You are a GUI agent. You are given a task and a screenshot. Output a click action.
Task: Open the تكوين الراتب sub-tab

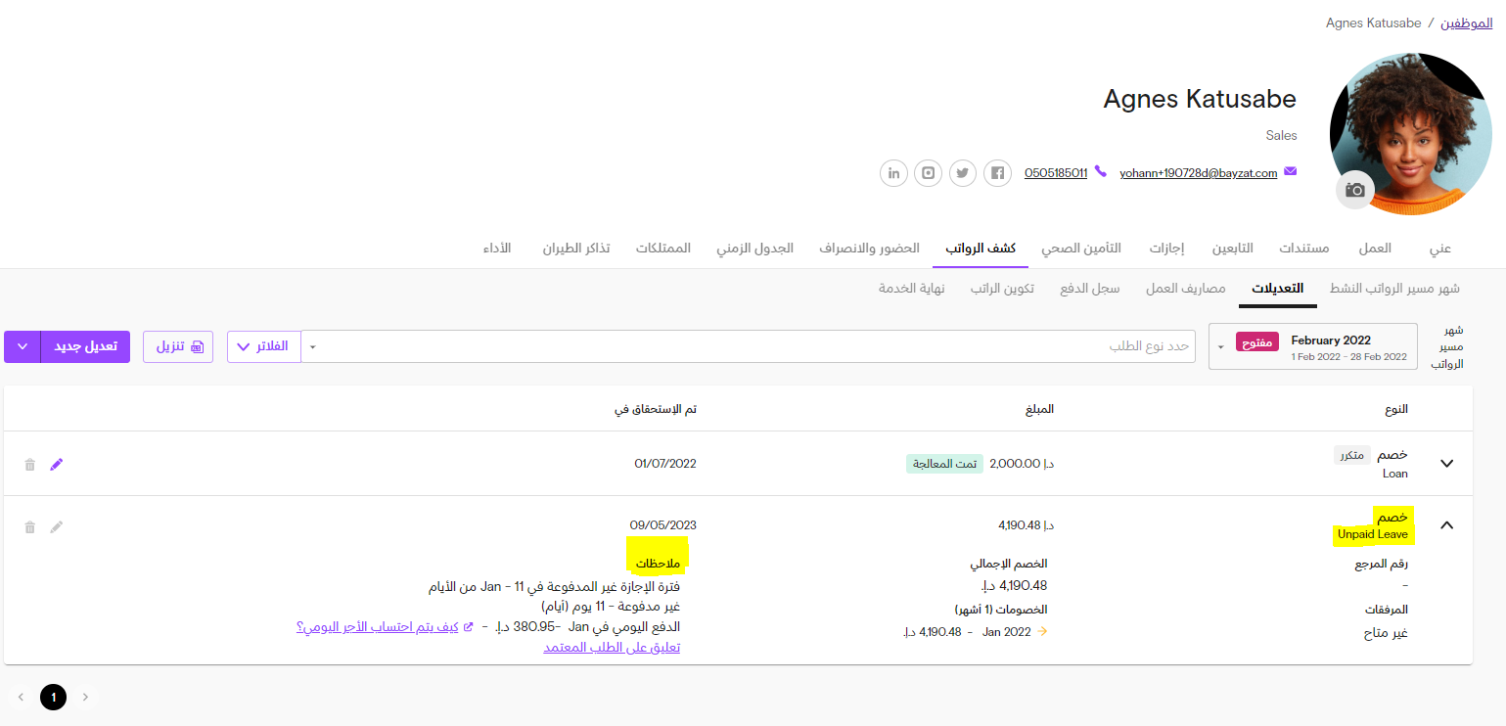point(1002,289)
